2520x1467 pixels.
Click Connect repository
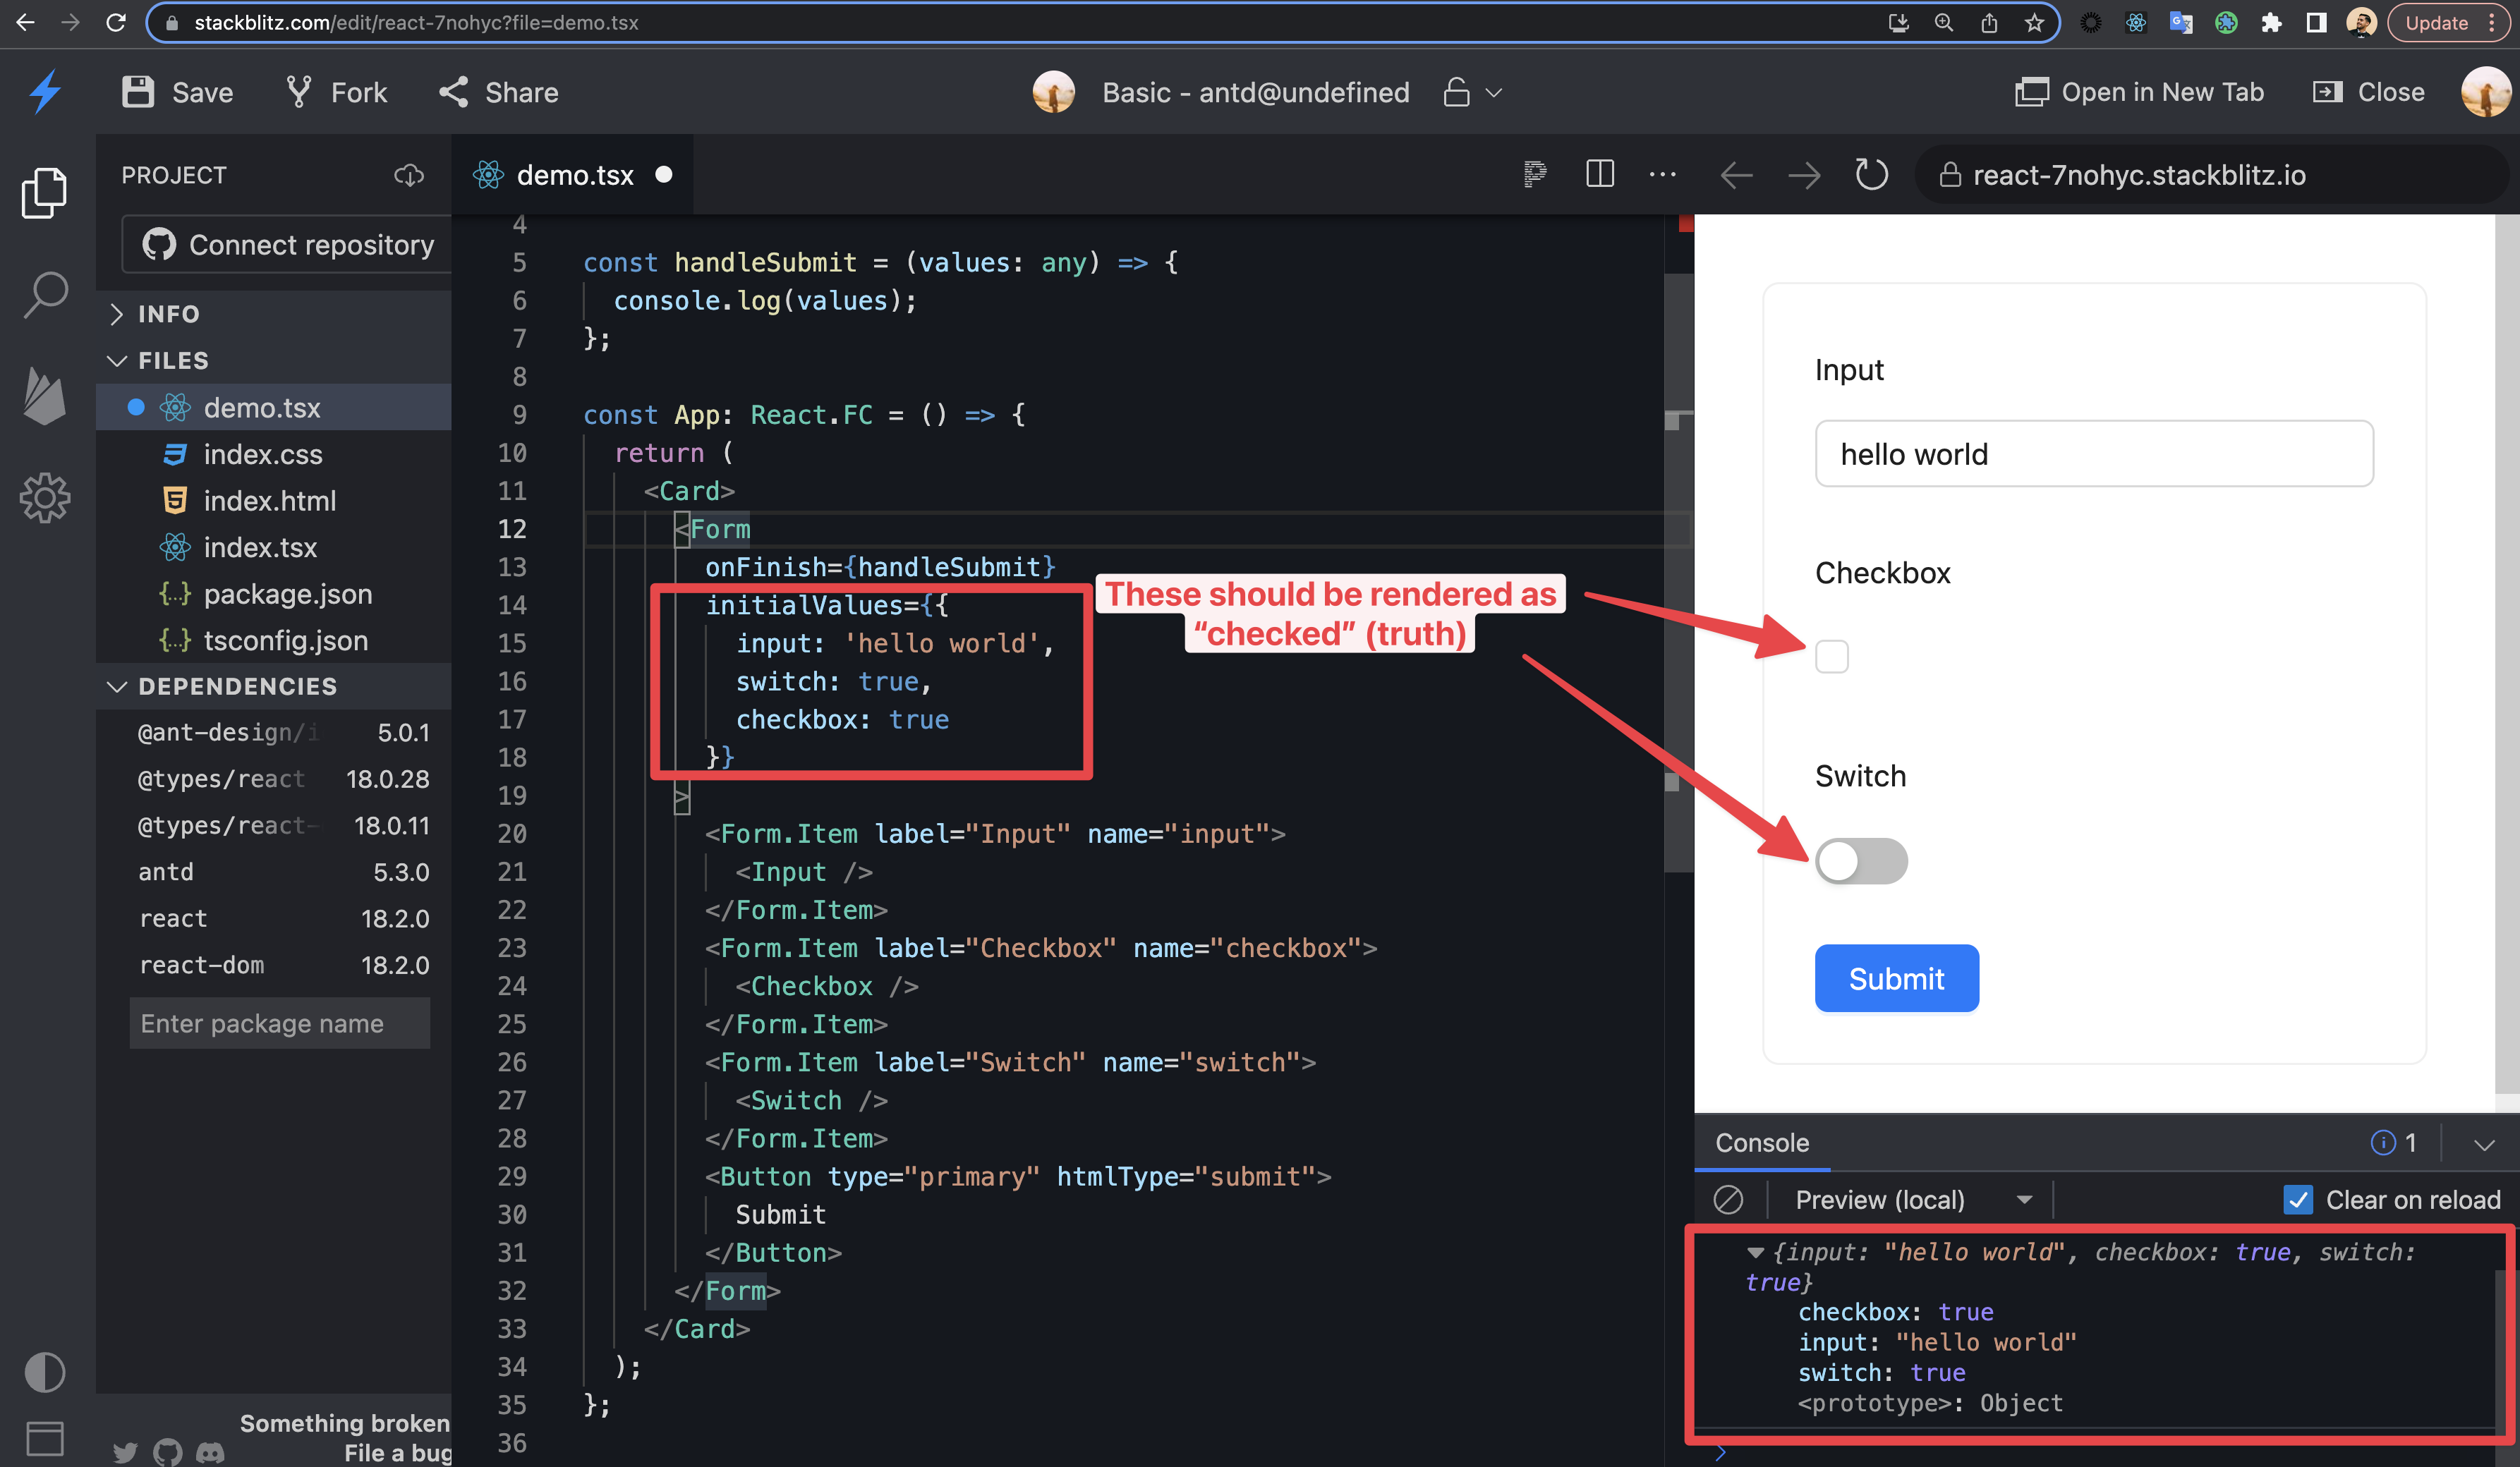pyautogui.click(x=288, y=245)
